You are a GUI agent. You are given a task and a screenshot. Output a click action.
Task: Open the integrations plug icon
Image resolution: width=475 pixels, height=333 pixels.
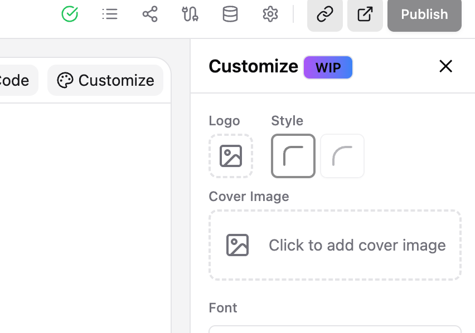(190, 14)
